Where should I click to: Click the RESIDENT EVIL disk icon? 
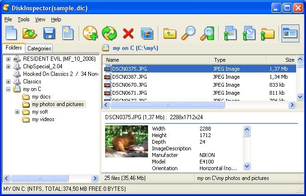pos(17,59)
